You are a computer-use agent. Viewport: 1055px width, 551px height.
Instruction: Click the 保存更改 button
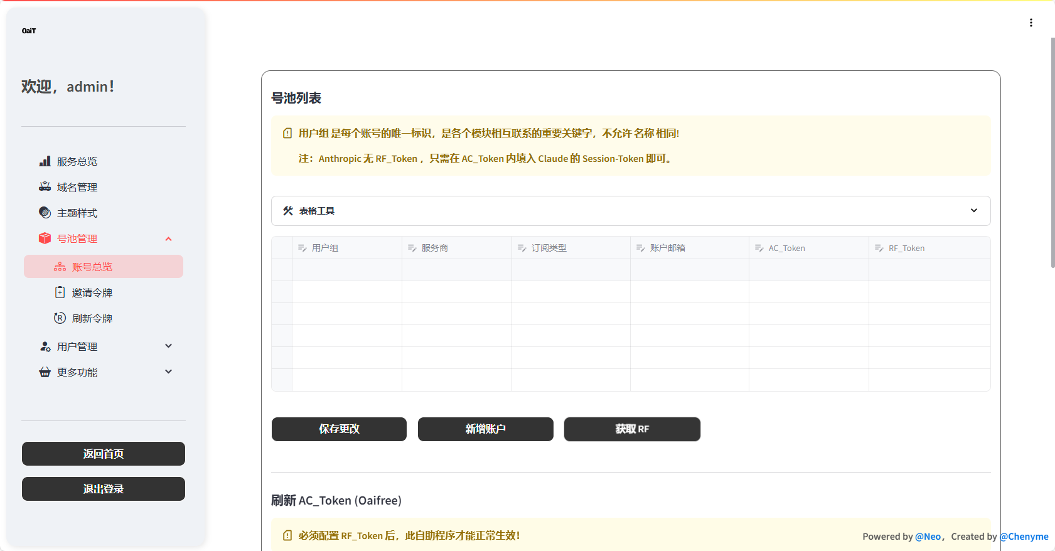point(339,429)
